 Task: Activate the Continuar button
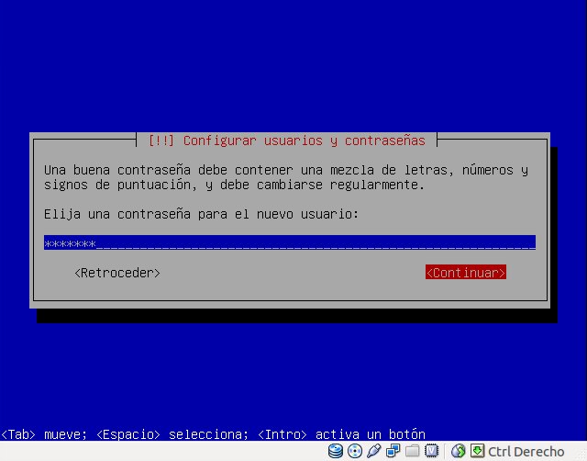(x=466, y=273)
